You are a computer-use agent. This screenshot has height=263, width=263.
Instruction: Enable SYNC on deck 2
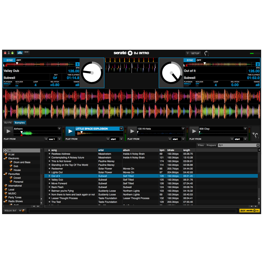(190, 60)
